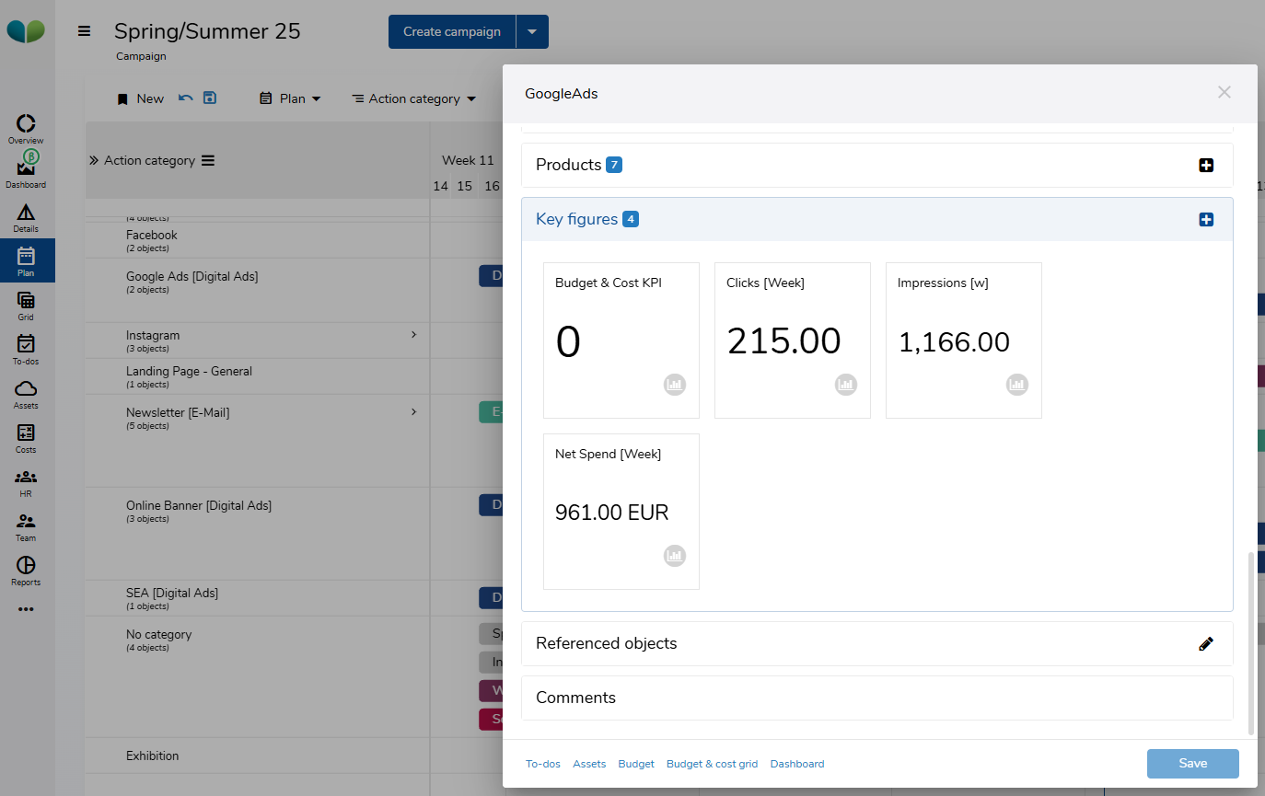Add a key figure with the plus icon
The width and height of the screenshot is (1265, 796).
click(1206, 220)
